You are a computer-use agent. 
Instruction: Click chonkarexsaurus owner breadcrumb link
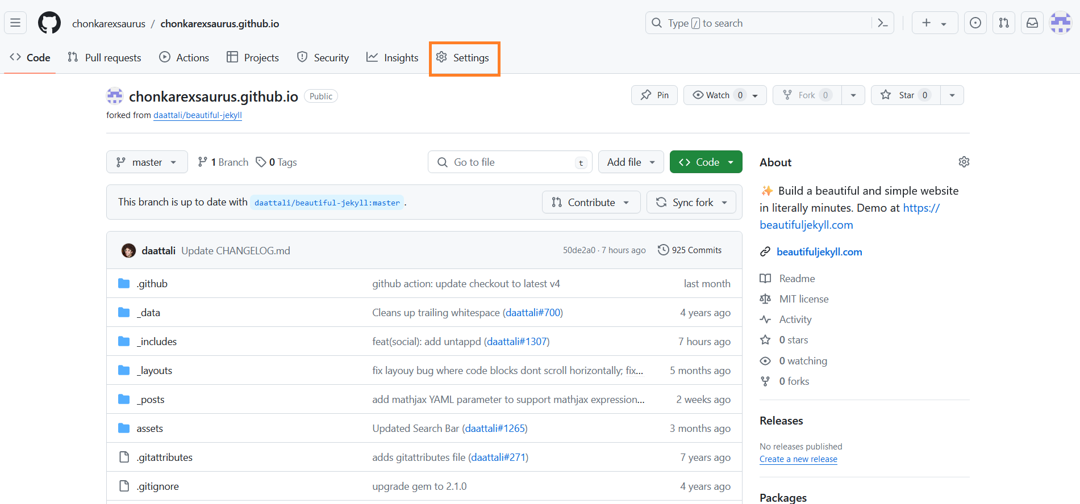click(x=109, y=23)
